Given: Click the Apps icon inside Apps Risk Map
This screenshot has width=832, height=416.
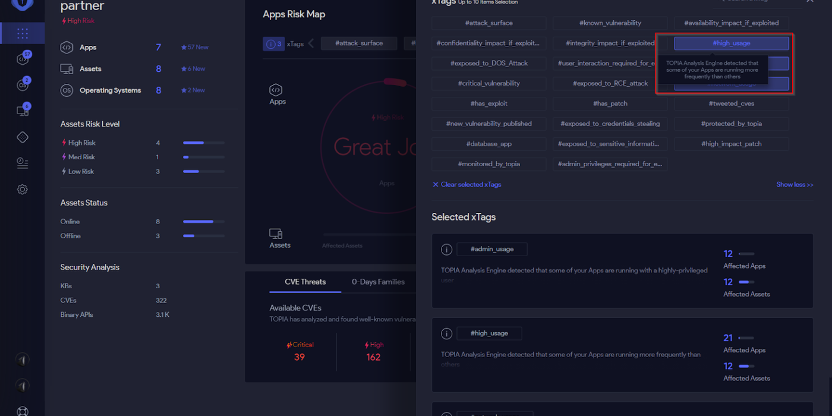Looking at the screenshot, I should click(276, 90).
